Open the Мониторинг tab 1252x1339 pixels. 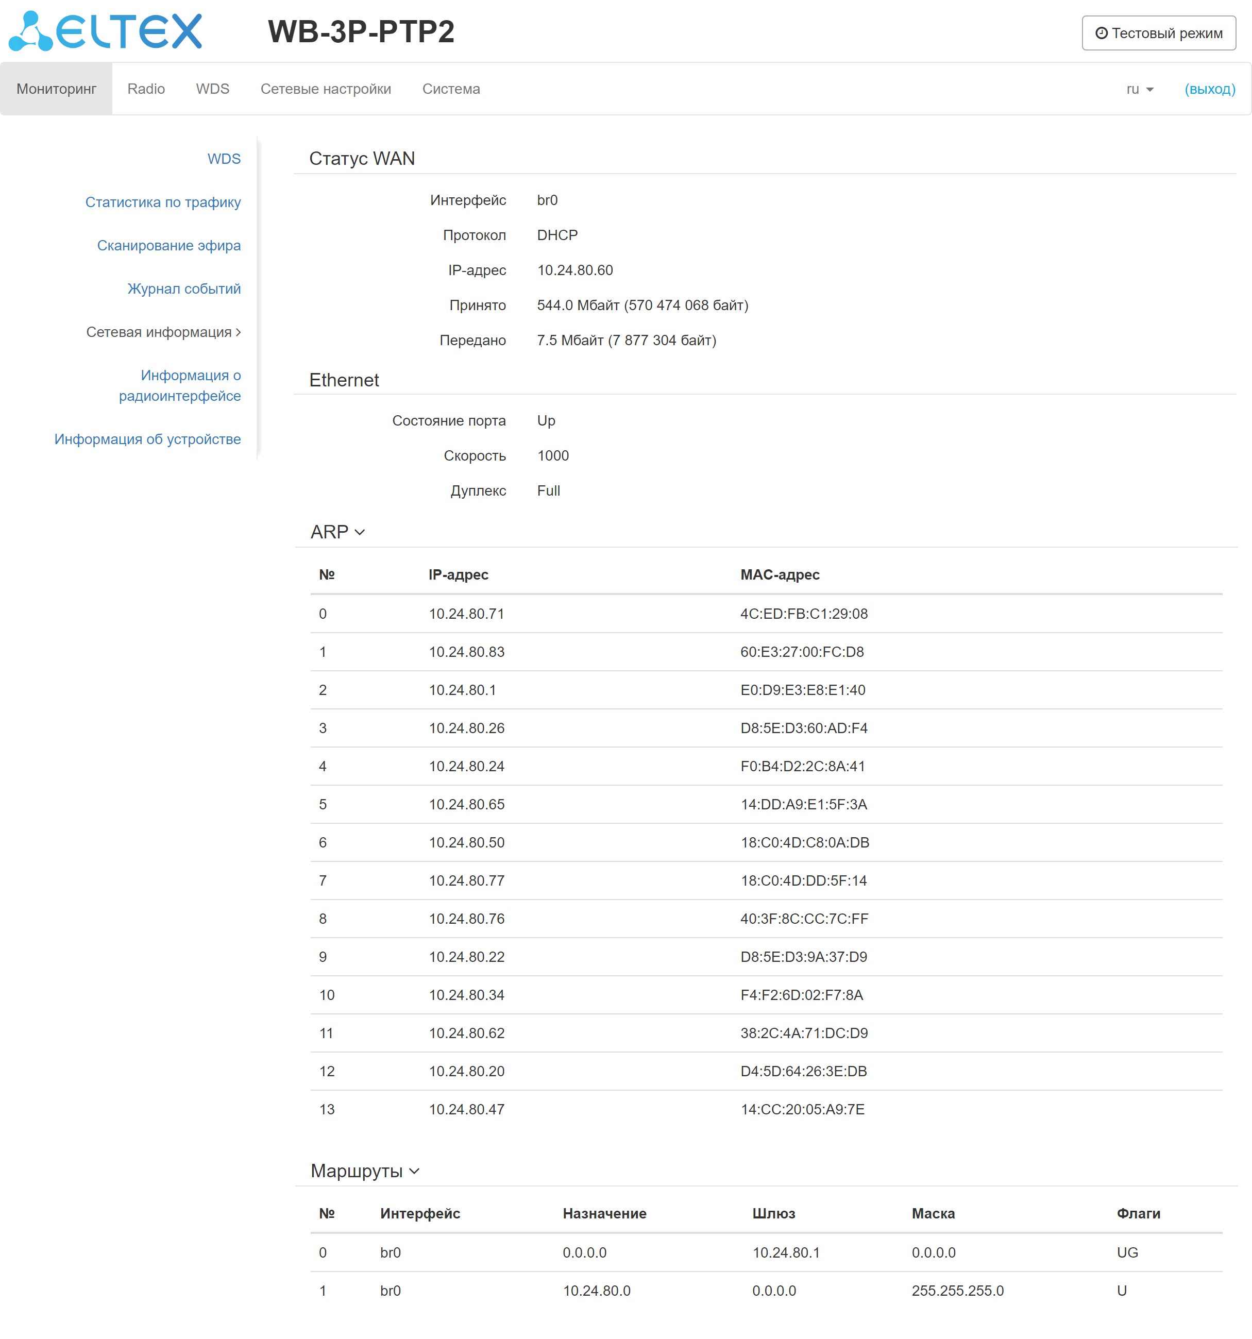click(x=57, y=89)
